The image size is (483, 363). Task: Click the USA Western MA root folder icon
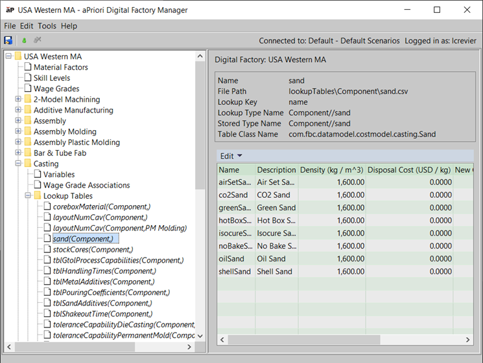tap(18, 56)
